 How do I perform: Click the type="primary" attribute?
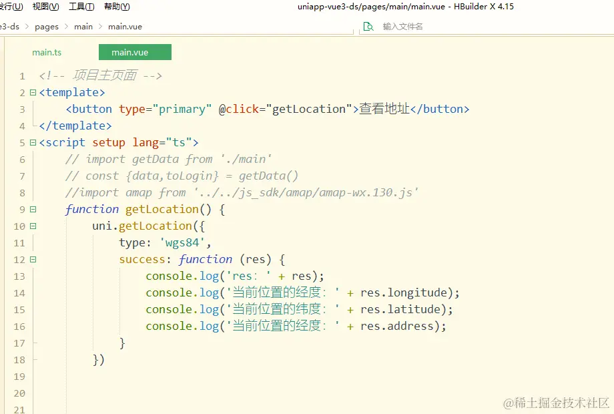pos(166,109)
